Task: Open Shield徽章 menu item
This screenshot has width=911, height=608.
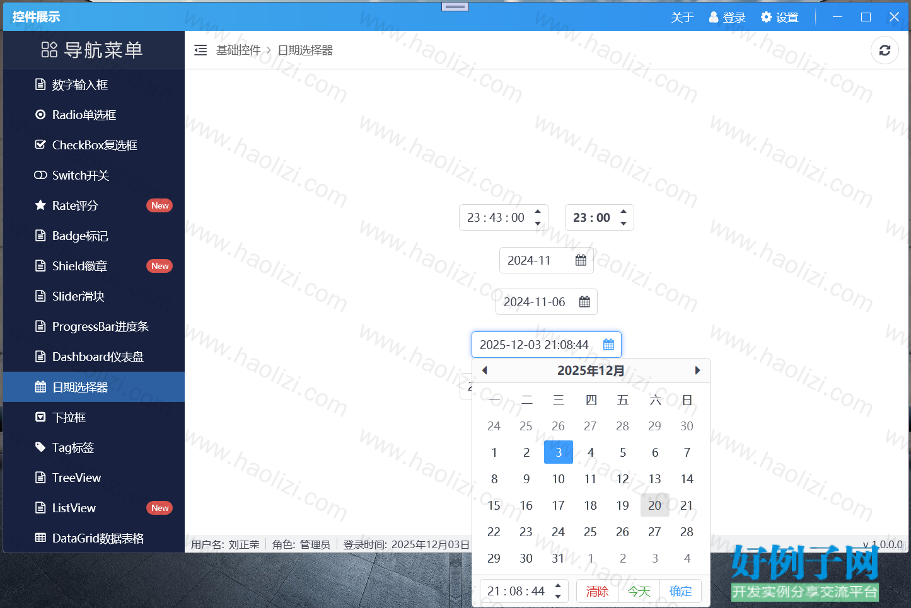Action: (94, 266)
